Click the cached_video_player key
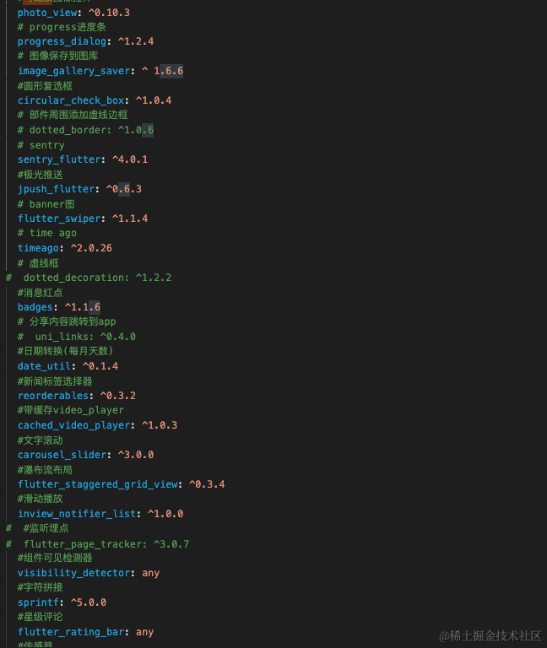Screen dimensions: 547x648 [x=74, y=425]
